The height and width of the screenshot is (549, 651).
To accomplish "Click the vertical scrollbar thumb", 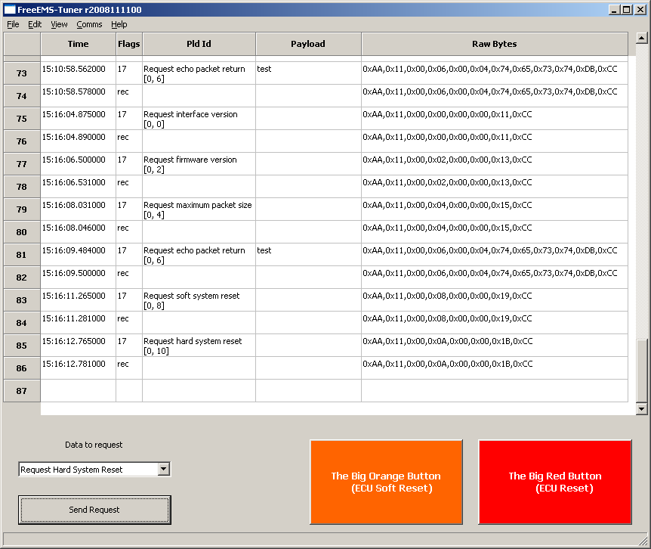I will tap(641, 371).
